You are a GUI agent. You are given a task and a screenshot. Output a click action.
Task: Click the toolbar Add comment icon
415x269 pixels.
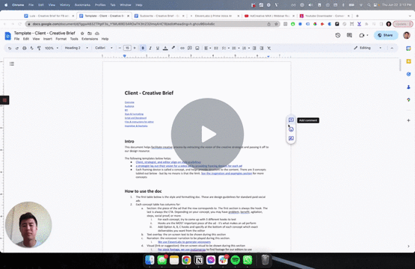(x=190, y=48)
